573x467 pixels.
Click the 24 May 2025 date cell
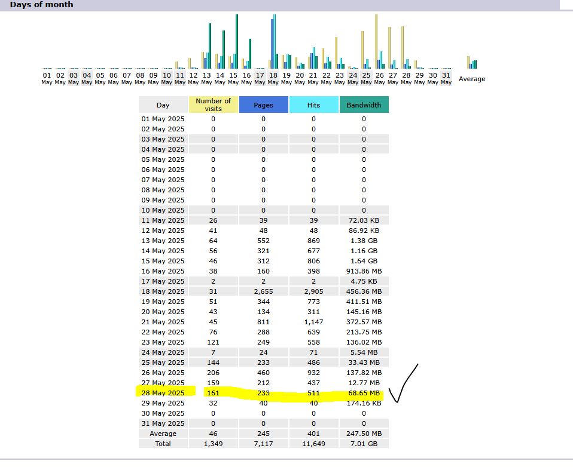[163, 352]
